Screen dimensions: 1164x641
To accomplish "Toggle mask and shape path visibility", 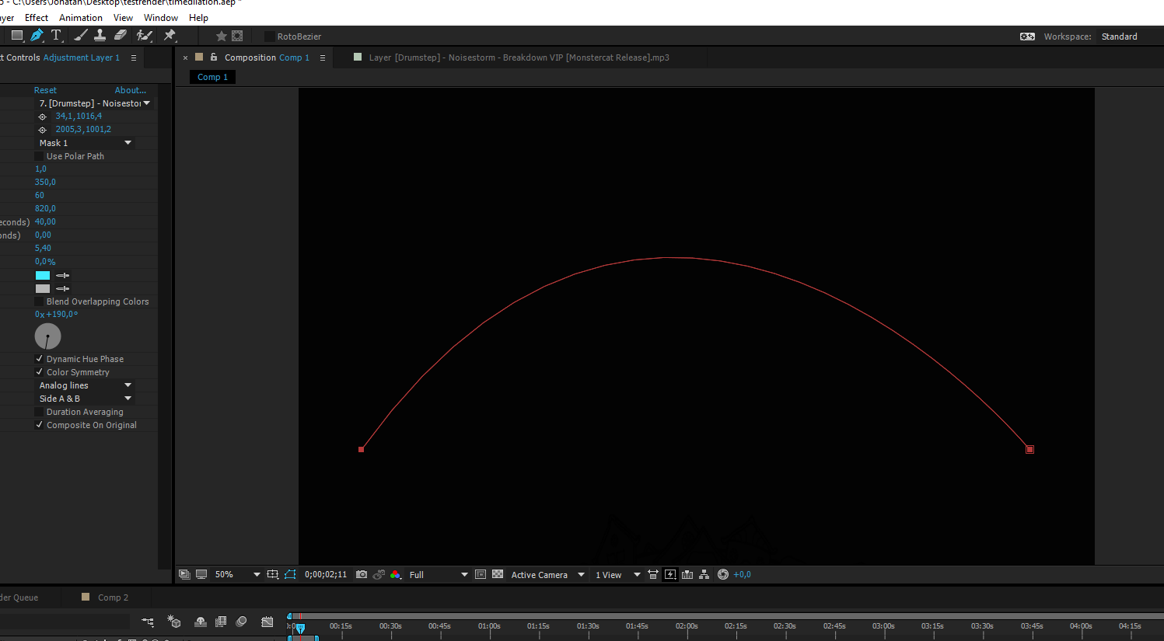I will 290,575.
